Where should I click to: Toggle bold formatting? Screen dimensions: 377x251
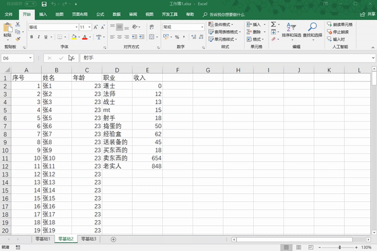click(x=32, y=37)
